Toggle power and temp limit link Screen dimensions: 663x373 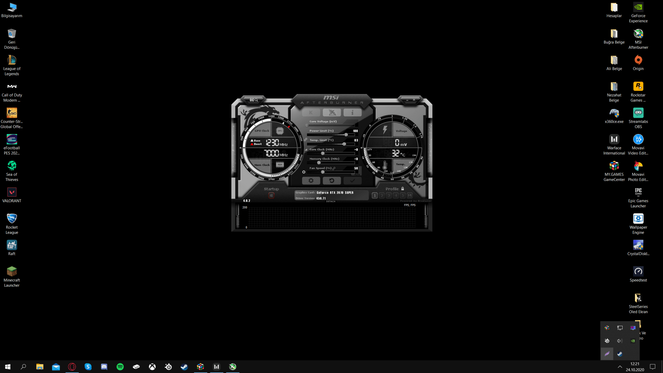point(306,140)
